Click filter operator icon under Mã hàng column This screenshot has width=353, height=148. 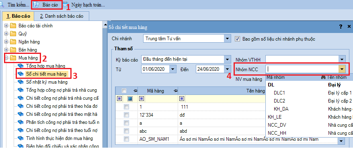142,99
